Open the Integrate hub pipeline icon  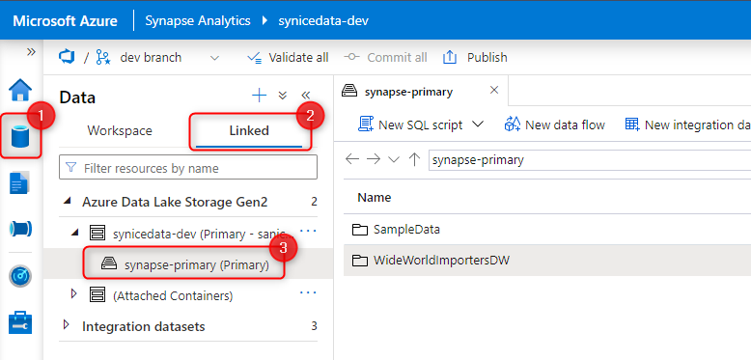click(20, 229)
